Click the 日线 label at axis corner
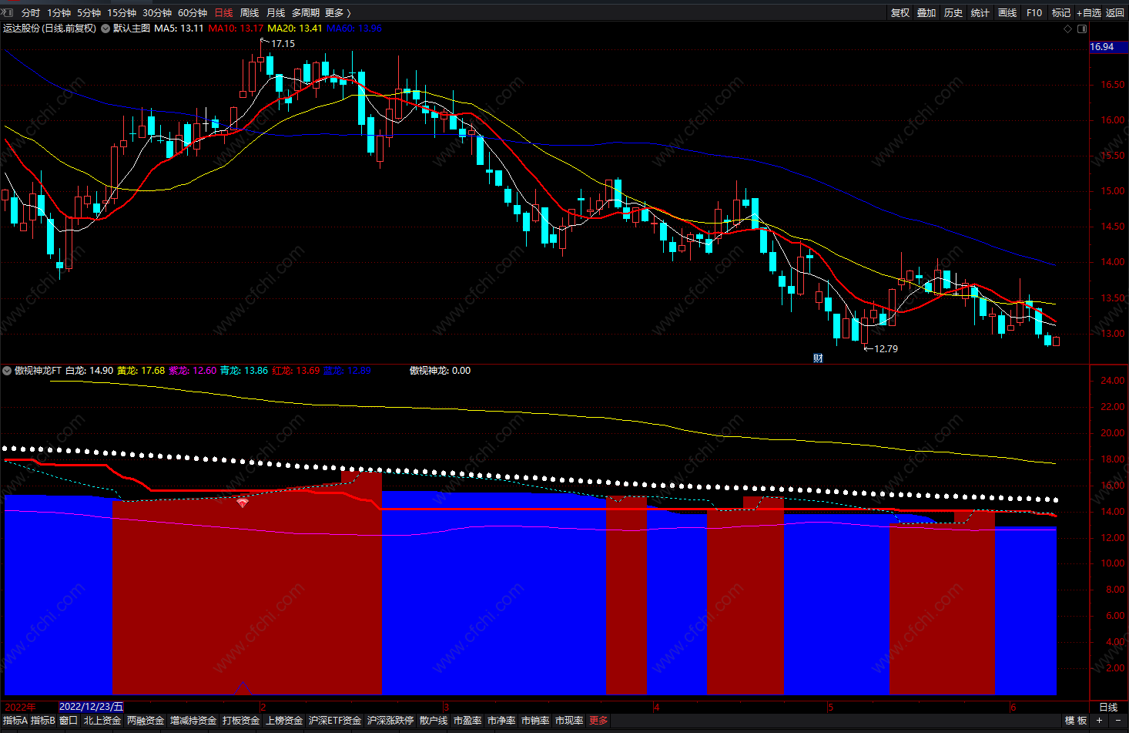Viewport: 1129px width, 733px height. 1108,707
